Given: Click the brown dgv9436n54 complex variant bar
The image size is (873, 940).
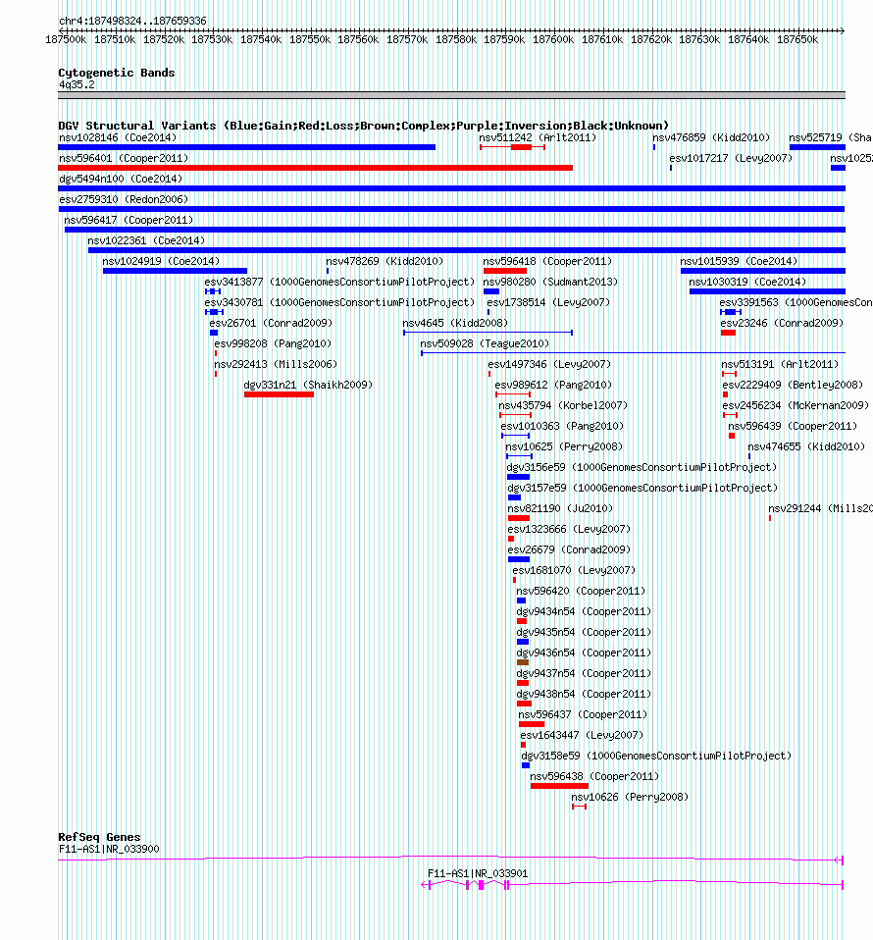Looking at the screenshot, I should click(x=523, y=662).
